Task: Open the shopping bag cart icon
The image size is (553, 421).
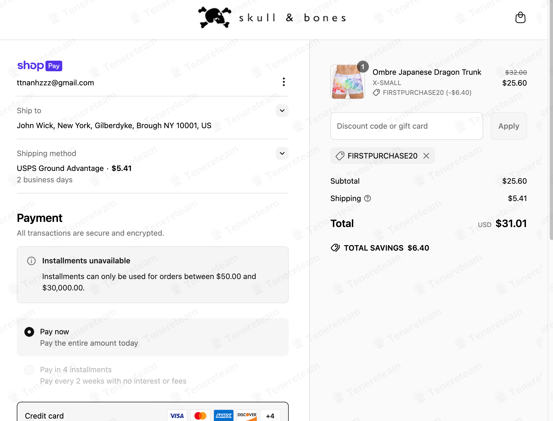Action: click(520, 18)
